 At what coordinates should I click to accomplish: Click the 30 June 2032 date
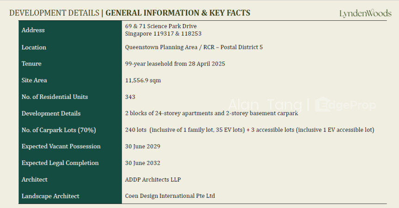pyautogui.click(x=142, y=163)
